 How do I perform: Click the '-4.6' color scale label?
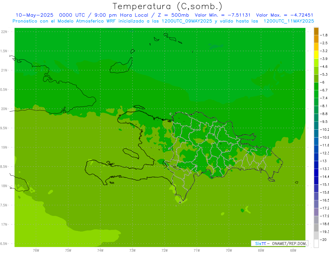click(324, 67)
